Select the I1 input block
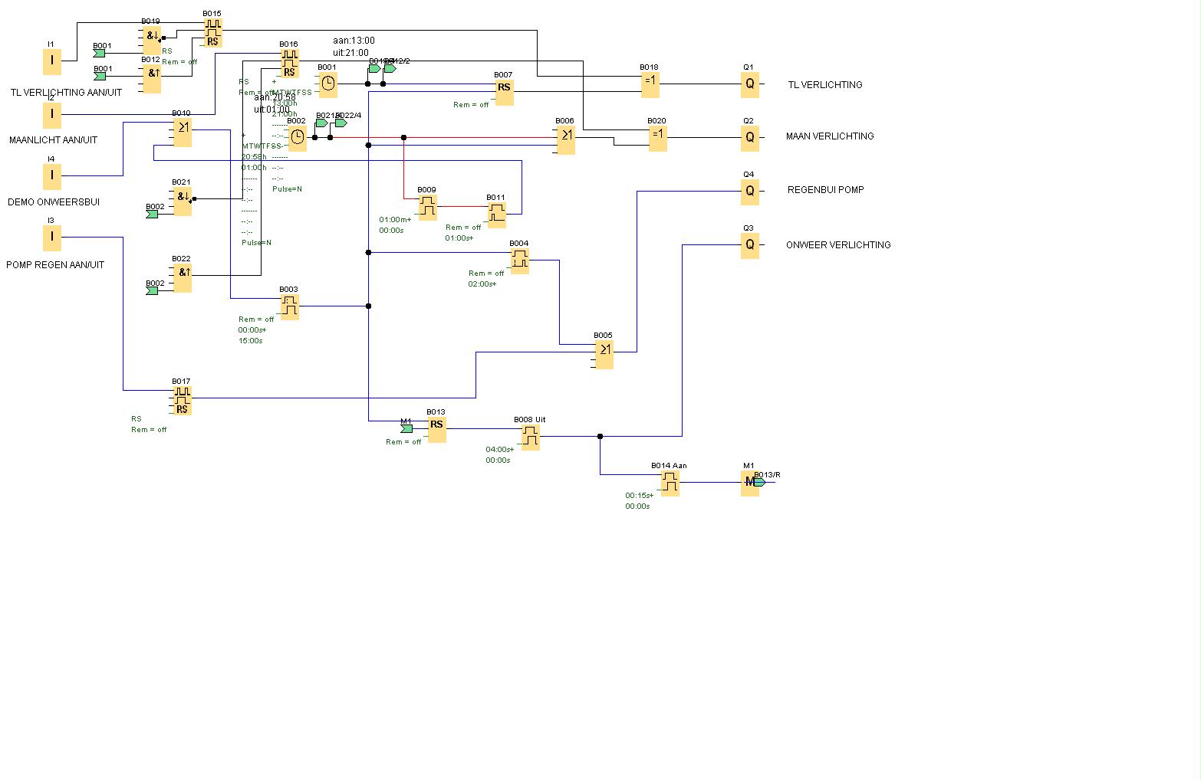This screenshot has width=1201, height=780. pos(51,61)
